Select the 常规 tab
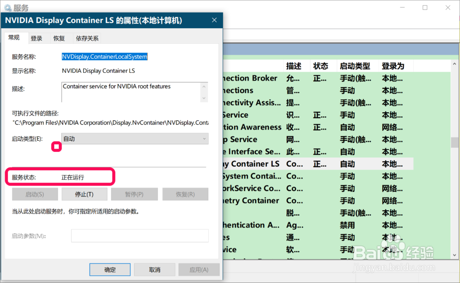The width and height of the screenshot is (460, 283). click(x=15, y=38)
